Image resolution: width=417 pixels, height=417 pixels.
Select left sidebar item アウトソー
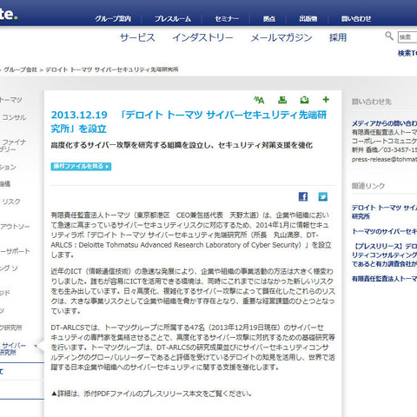[x=15, y=227]
